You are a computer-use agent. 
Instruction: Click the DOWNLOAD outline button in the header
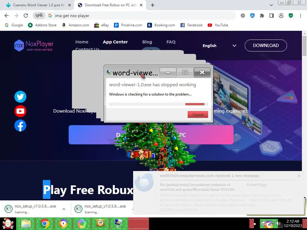pos(266,46)
